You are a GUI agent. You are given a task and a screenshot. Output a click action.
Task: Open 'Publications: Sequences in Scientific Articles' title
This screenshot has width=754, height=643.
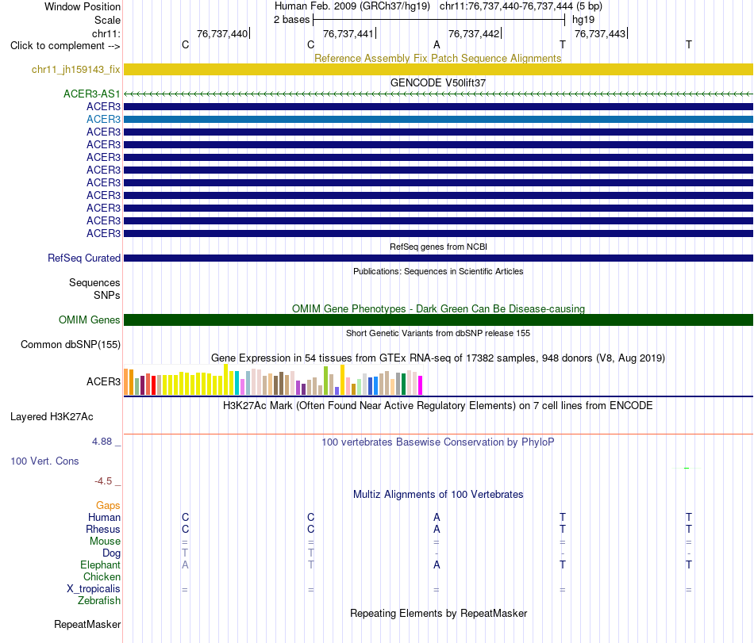(x=438, y=271)
